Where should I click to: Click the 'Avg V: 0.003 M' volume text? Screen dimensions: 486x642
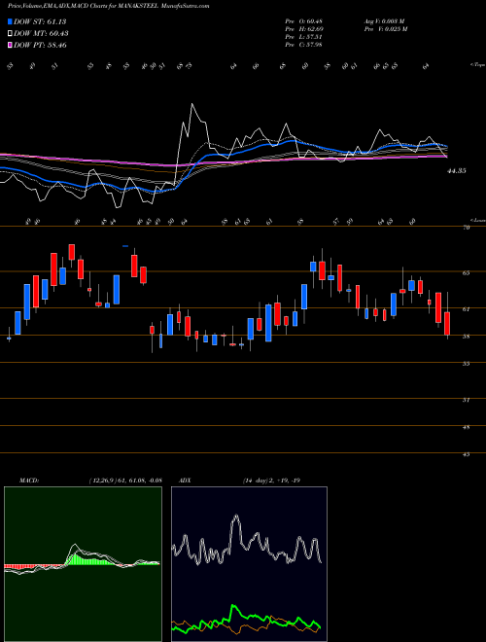(384, 21)
